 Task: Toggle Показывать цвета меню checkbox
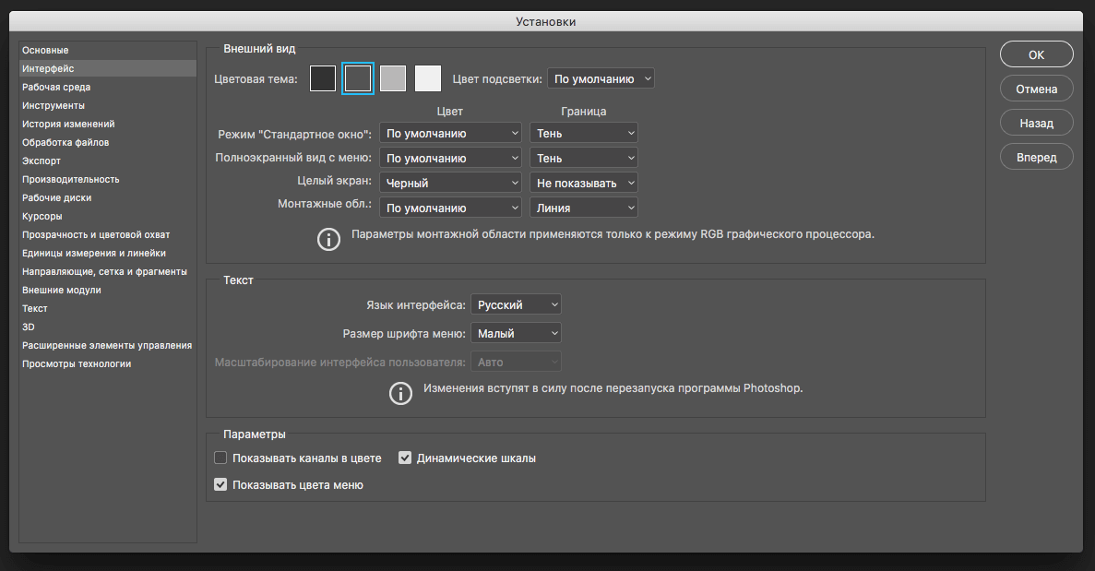click(x=220, y=484)
